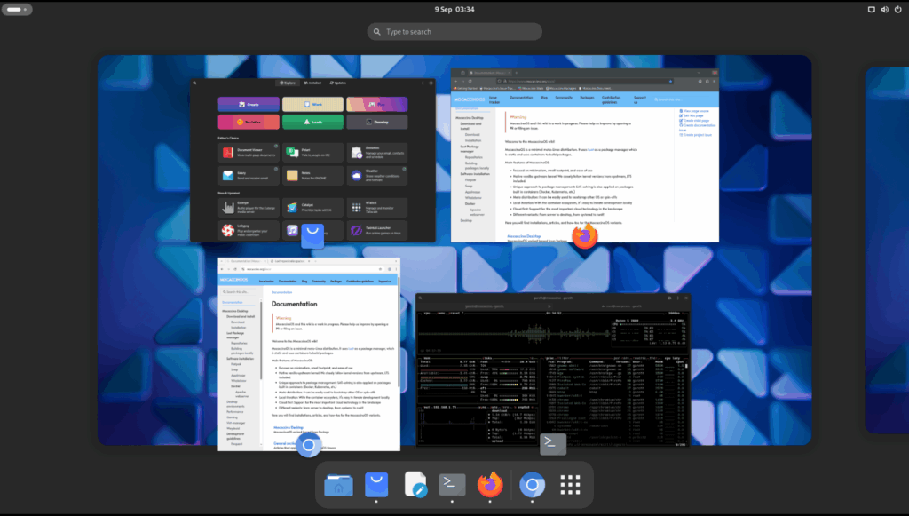Click the Terminal icon in the dock
Viewport: 909px width, 516px height.
point(453,485)
